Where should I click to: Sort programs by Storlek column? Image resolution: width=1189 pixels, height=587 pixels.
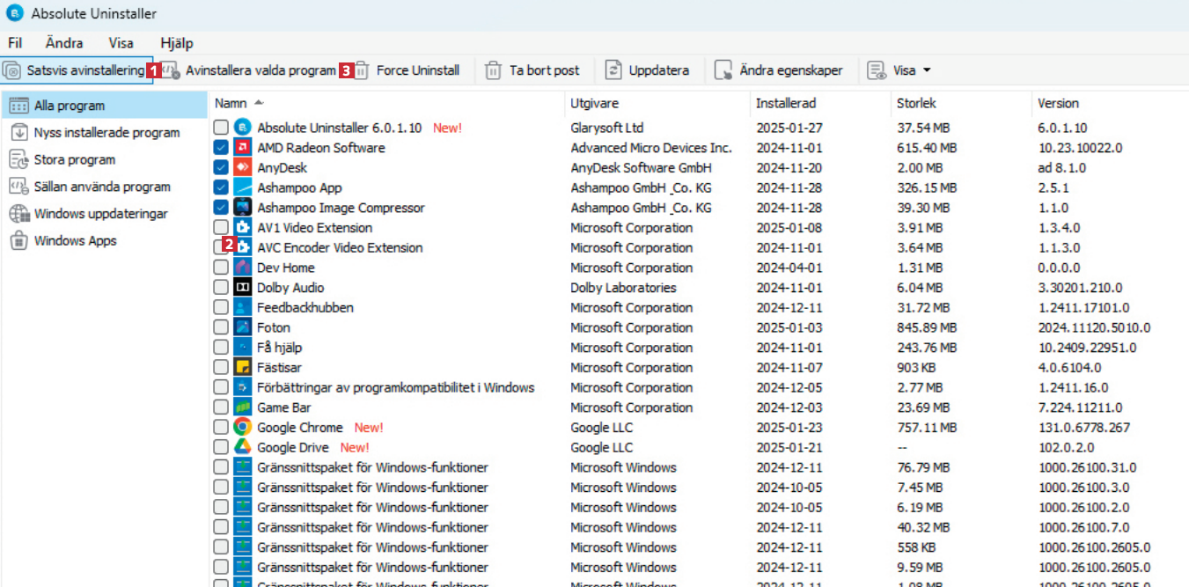(915, 103)
